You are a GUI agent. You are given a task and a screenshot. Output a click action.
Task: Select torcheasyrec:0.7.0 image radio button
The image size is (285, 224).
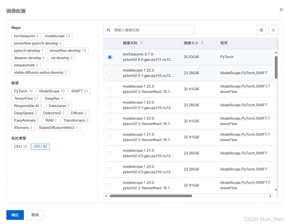tap(110, 57)
